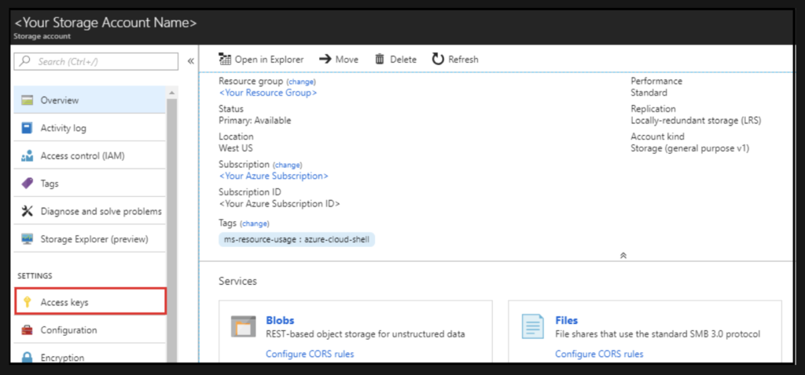Collapse the essentials section double-up arrow
This screenshot has height=375, width=805.
623,255
